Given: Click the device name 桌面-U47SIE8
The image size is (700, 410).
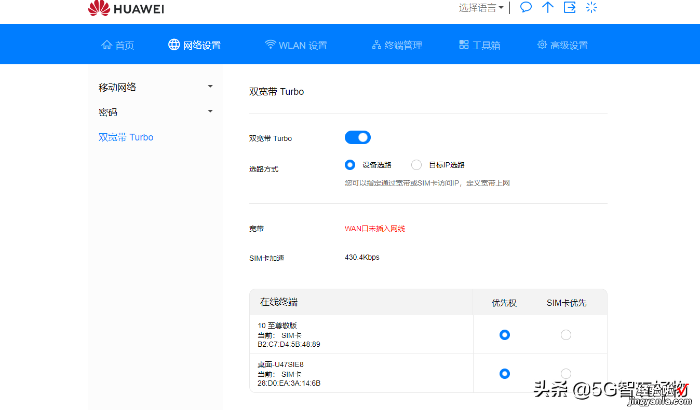Looking at the screenshot, I should pyautogui.click(x=280, y=364).
